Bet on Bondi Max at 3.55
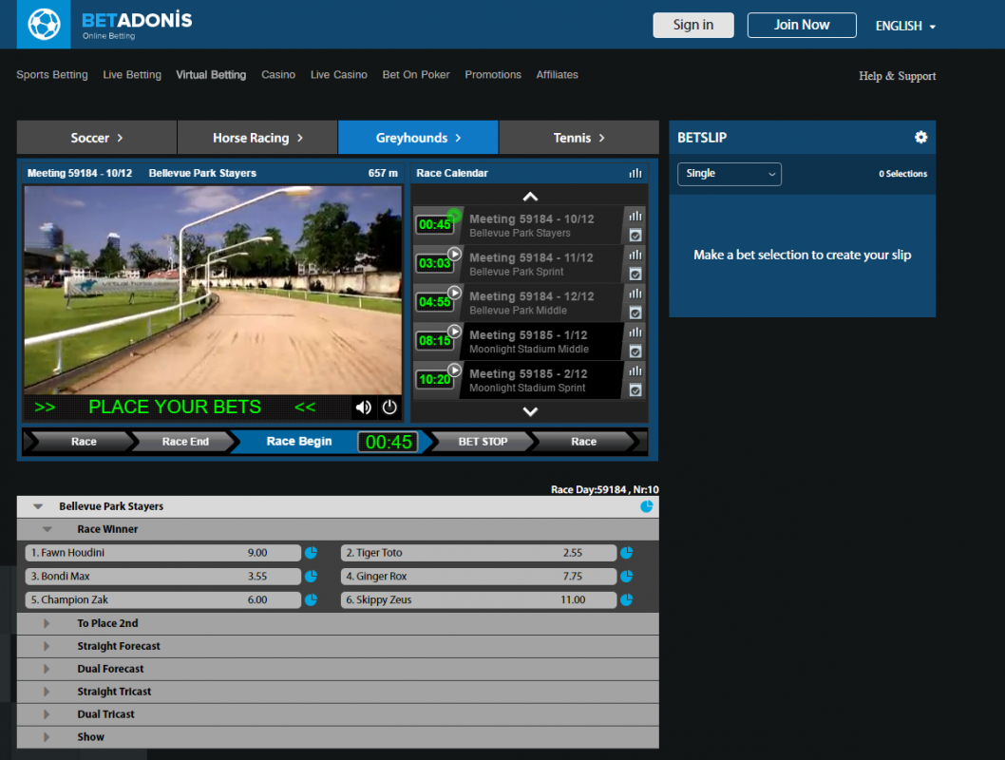Screen dimensions: 1005x760 (162, 576)
